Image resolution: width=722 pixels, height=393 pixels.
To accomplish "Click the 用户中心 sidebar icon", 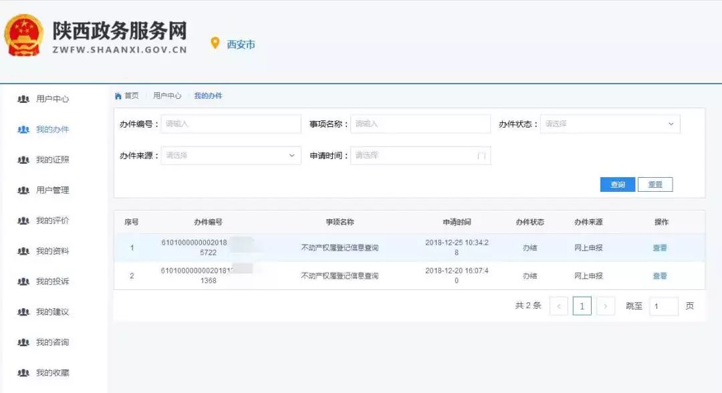I will pyautogui.click(x=23, y=99).
